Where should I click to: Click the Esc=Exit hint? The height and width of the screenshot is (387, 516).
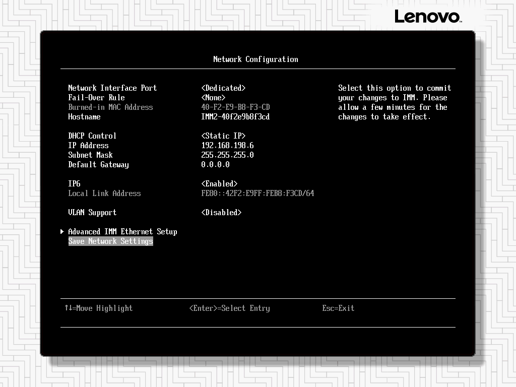coord(338,308)
